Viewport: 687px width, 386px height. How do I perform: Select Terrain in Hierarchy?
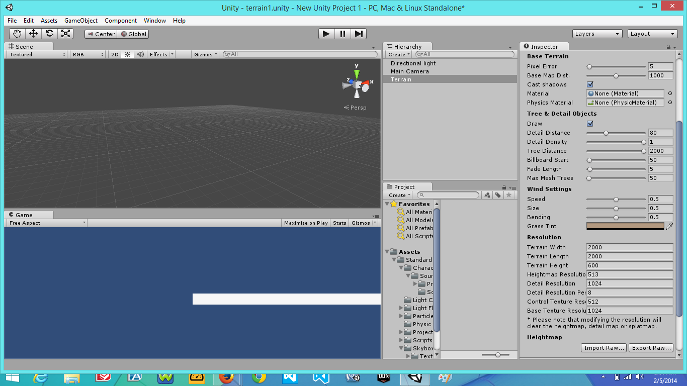450,79
